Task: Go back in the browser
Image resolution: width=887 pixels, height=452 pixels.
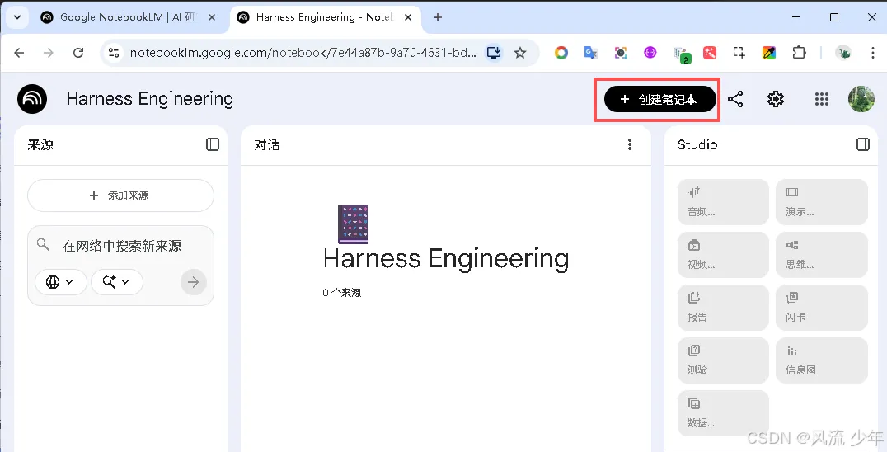Action: pos(19,53)
